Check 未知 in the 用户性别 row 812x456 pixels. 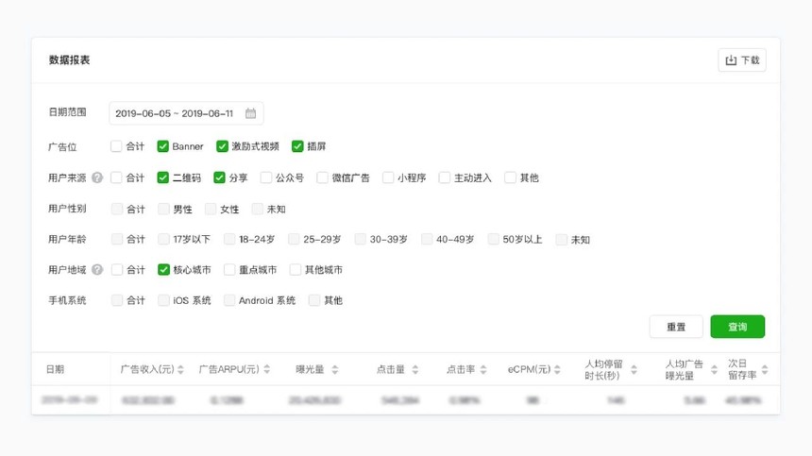258,209
